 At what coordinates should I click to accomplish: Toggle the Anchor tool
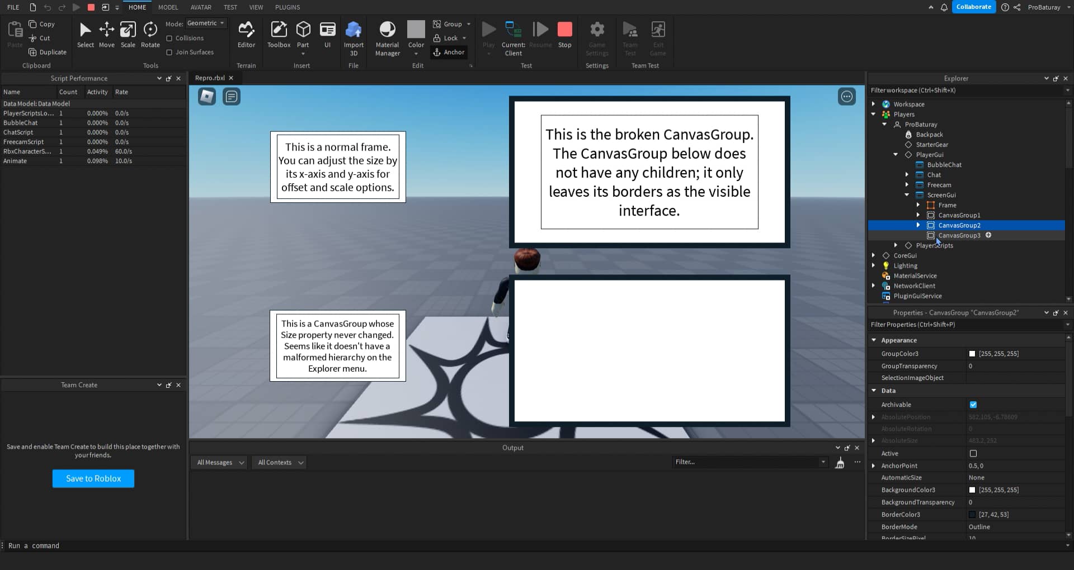point(449,52)
